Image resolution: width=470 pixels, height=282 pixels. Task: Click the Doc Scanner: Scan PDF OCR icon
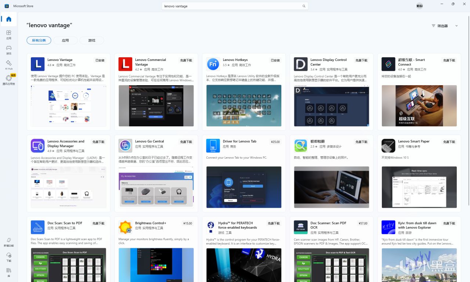[301, 227]
